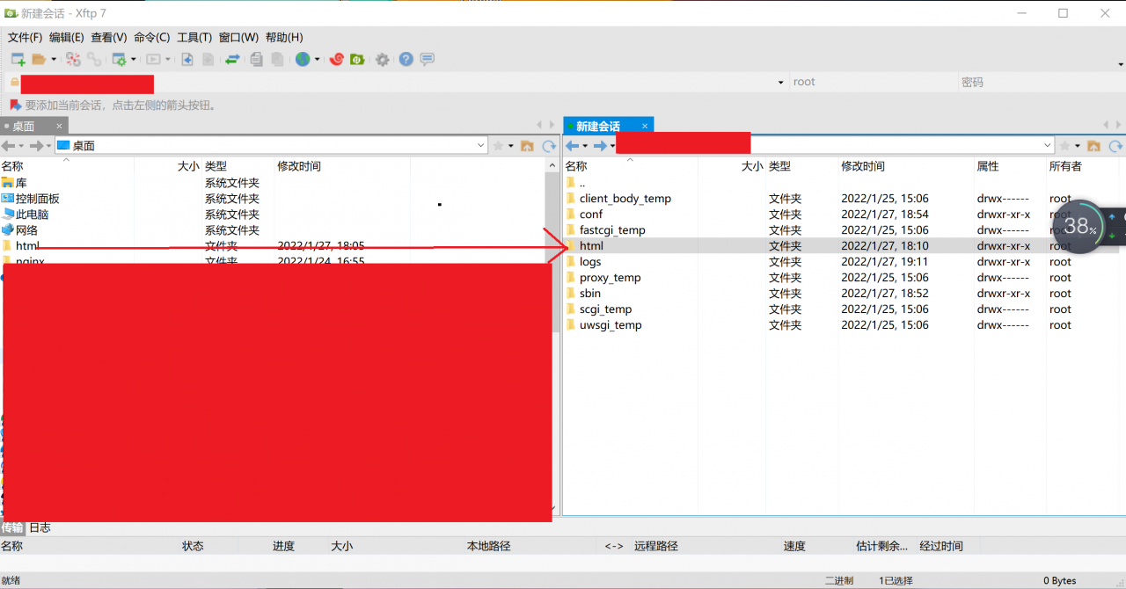Click the New Session toolbar icon
Screen dimensions: 1126x589
pyautogui.click(x=18, y=60)
